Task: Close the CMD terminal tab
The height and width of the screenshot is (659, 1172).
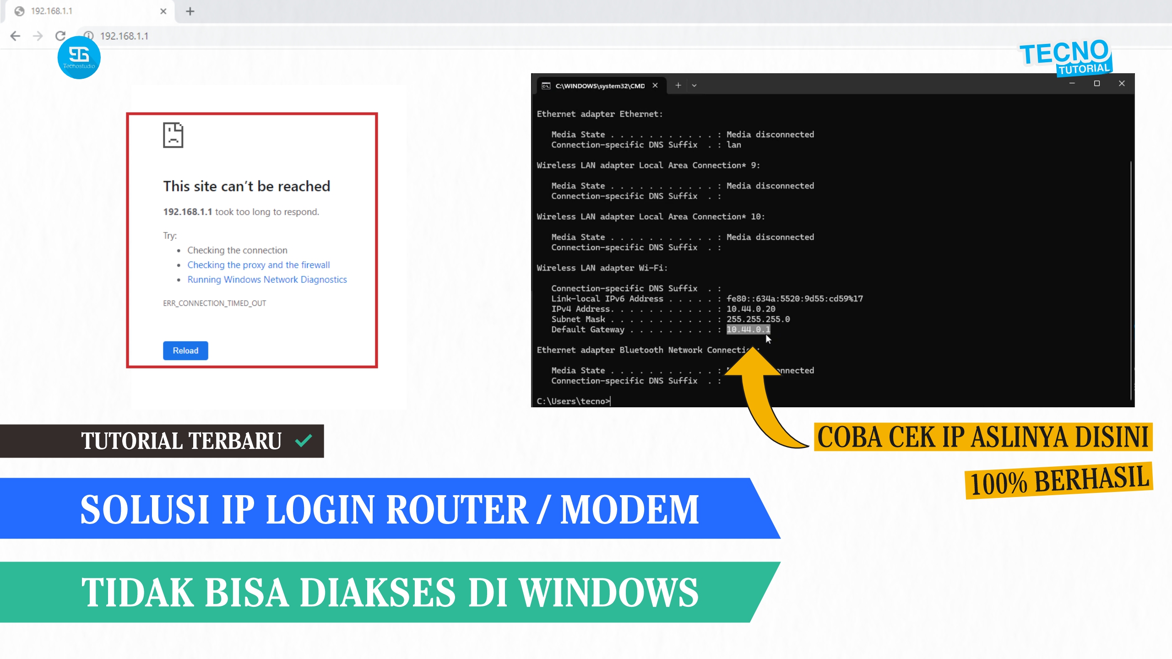Action: click(x=655, y=86)
